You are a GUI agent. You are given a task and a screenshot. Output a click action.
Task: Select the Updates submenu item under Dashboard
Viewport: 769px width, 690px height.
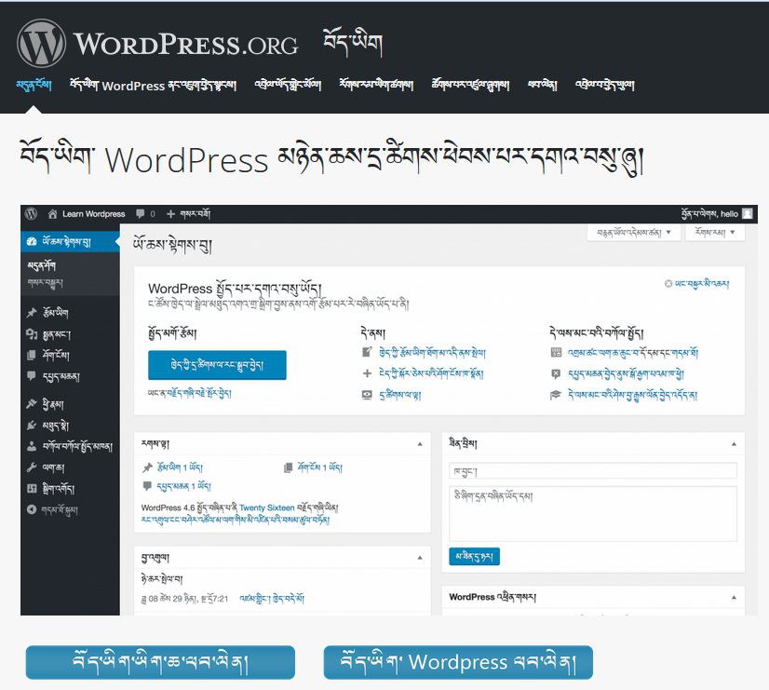45,283
